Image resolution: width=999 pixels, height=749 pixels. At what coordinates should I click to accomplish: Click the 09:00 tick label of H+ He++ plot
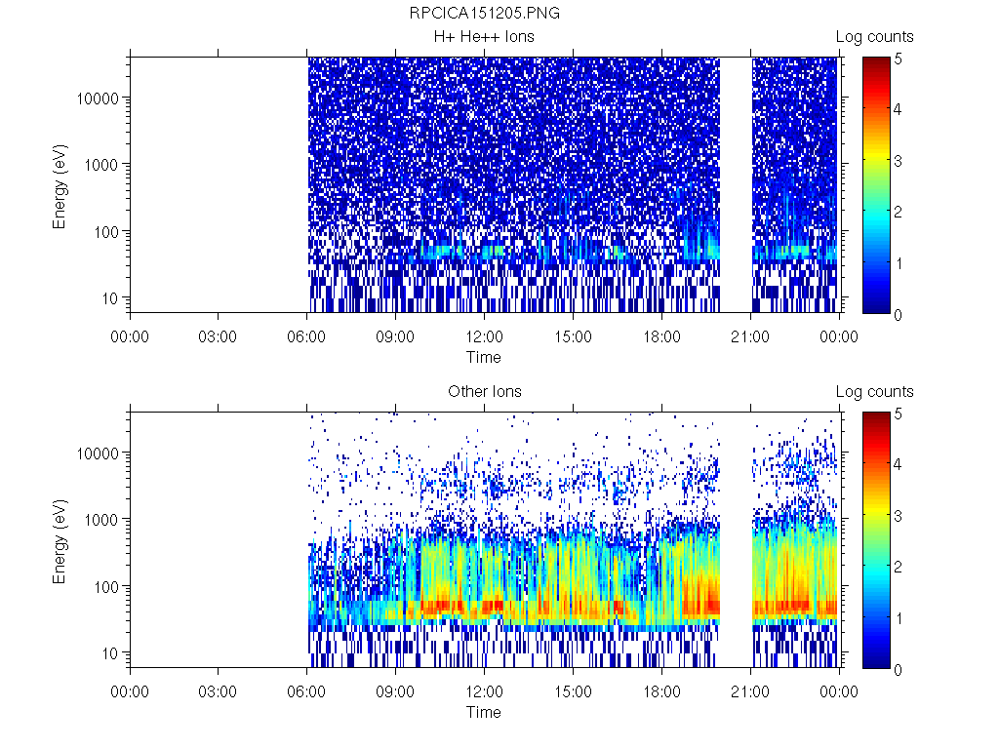coord(395,336)
